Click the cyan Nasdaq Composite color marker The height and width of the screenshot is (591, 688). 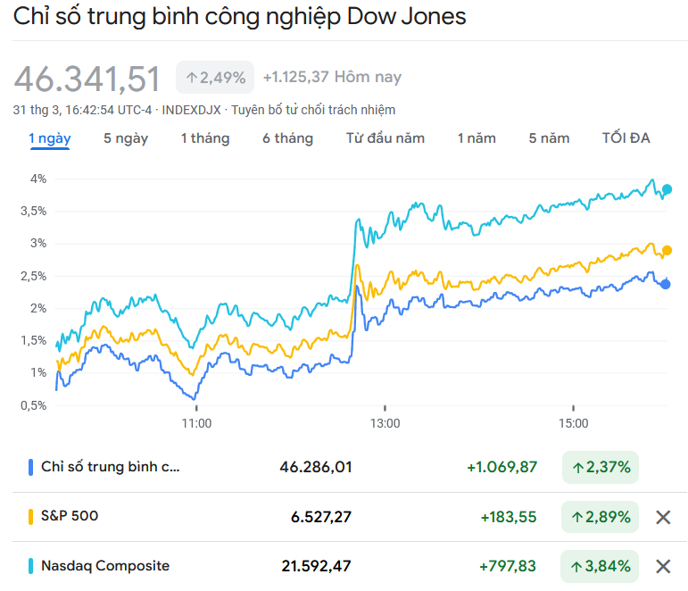(x=31, y=566)
